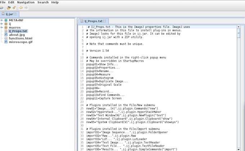Click '# Plugins installed in the File/Import submenu'
This screenshot has height=151, width=245.
click(123, 129)
